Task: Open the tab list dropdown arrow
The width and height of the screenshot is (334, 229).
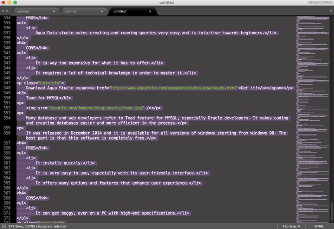Action: [x=331, y=11]
